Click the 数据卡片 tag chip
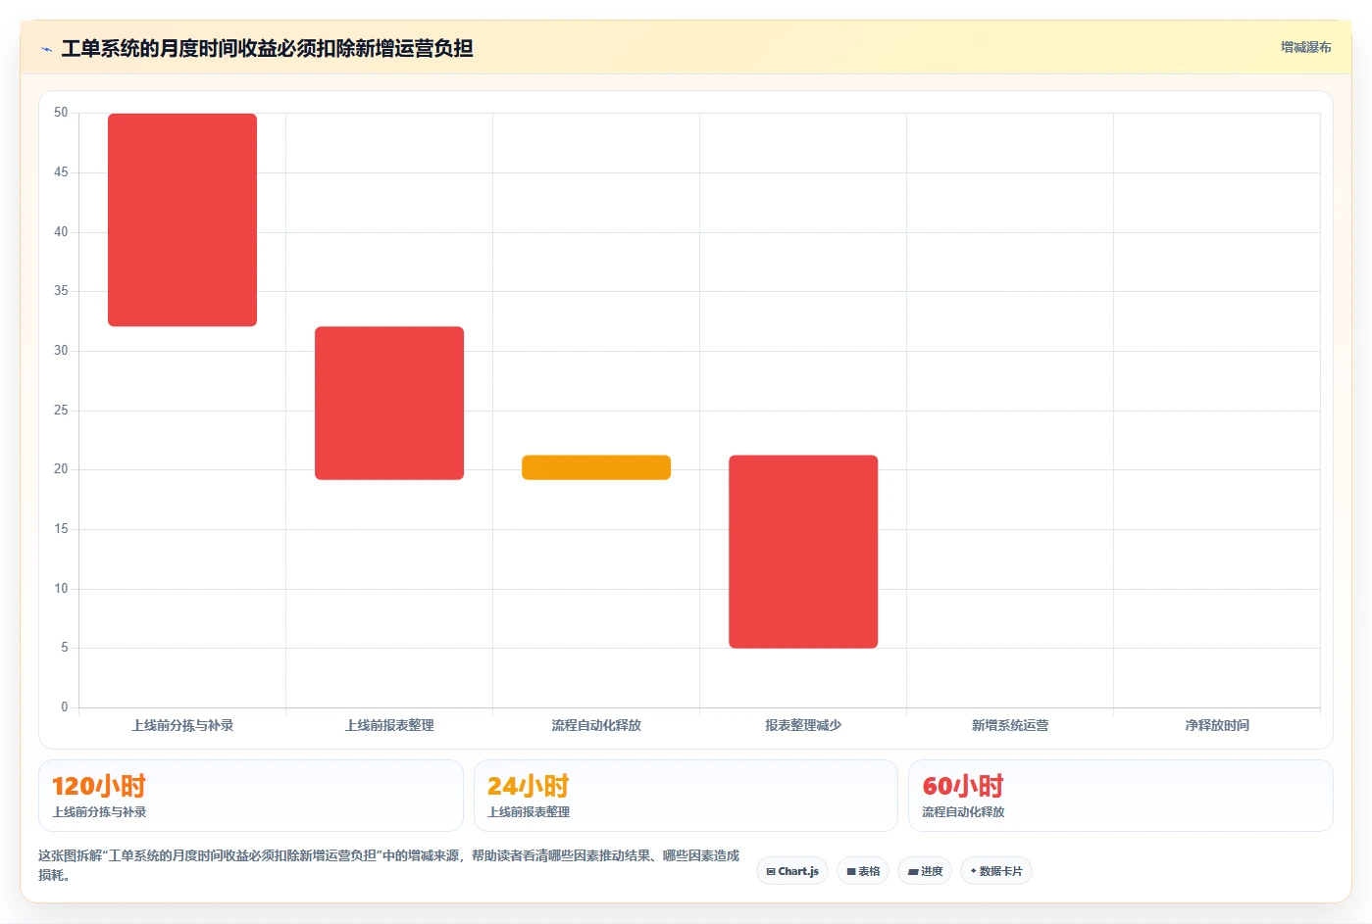Screen dimensions: 1372x924 click(996, 871)
